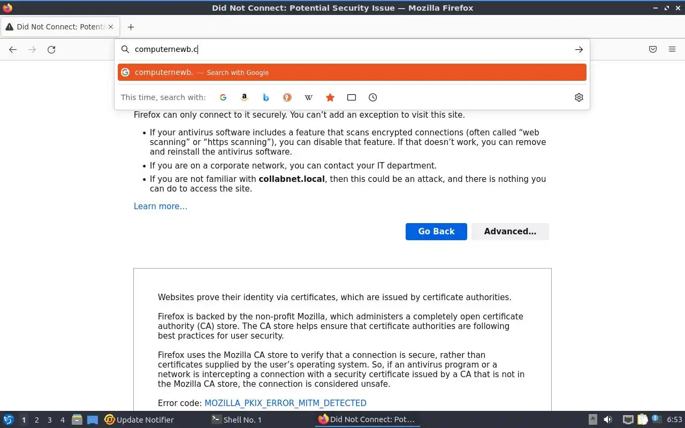Click the 'This time, search with:' label
Screen dimensions: 685x428
click(x=163, y=97)
